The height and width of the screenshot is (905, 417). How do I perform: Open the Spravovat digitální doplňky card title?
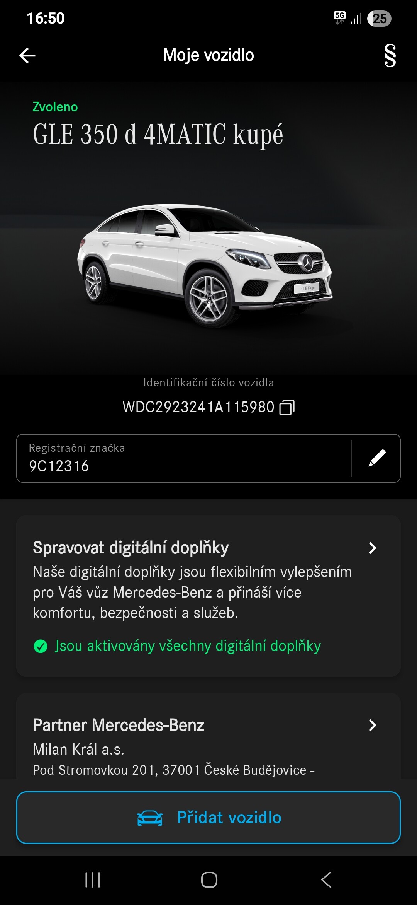click(131, 548)
